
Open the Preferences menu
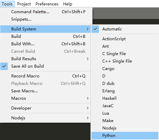47,4
